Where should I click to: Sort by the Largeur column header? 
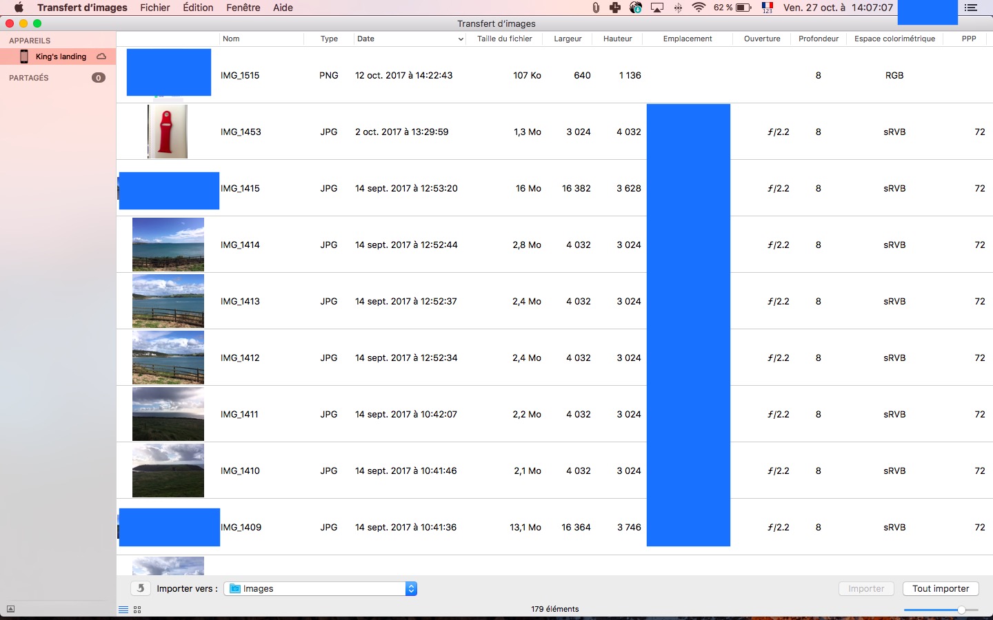[x=568, y=39]
